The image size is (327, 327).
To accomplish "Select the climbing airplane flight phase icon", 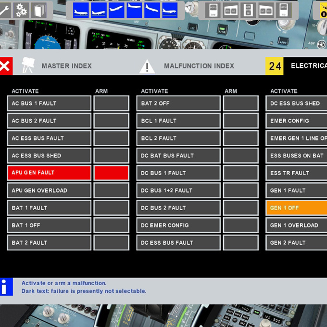I will (x=116, y=10).
